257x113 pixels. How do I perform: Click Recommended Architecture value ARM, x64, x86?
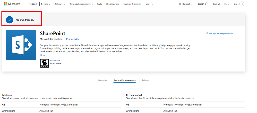click(x=170, y=111)
